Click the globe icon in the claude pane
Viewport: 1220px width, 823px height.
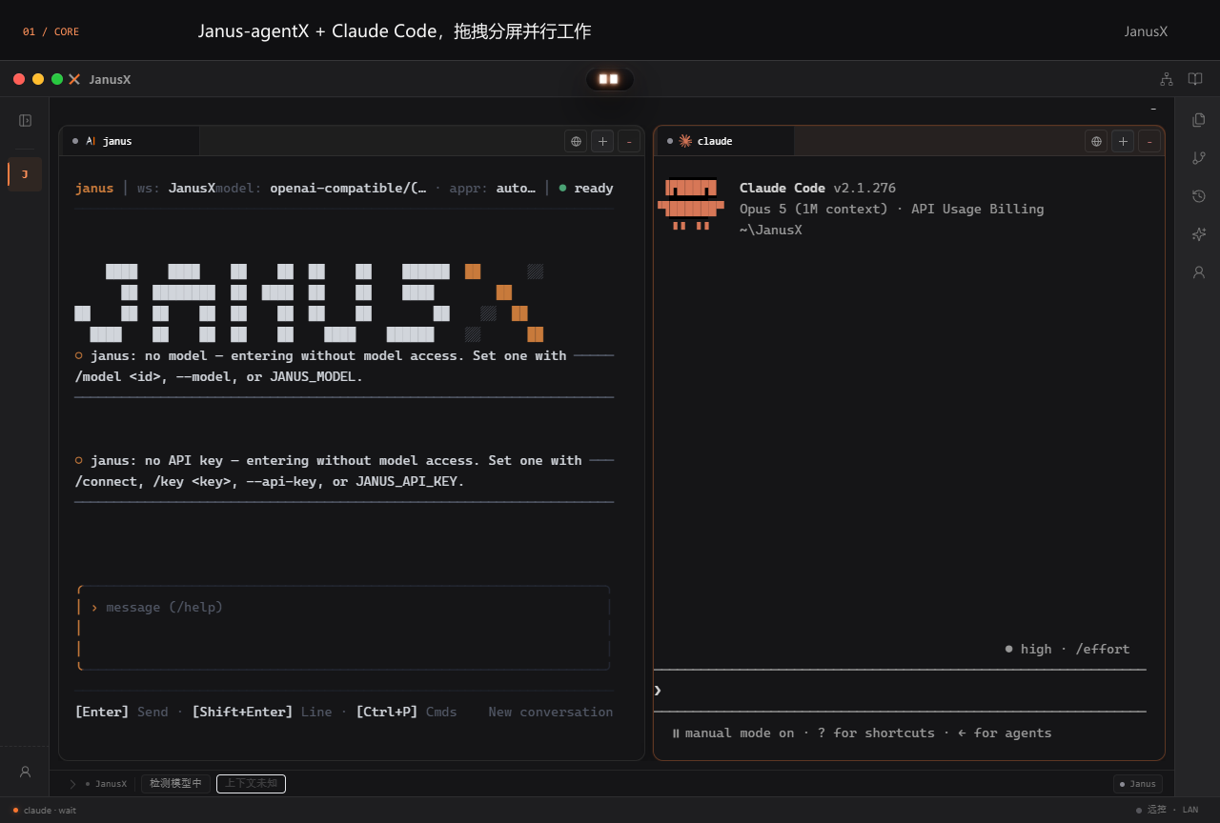point(1096,141)
